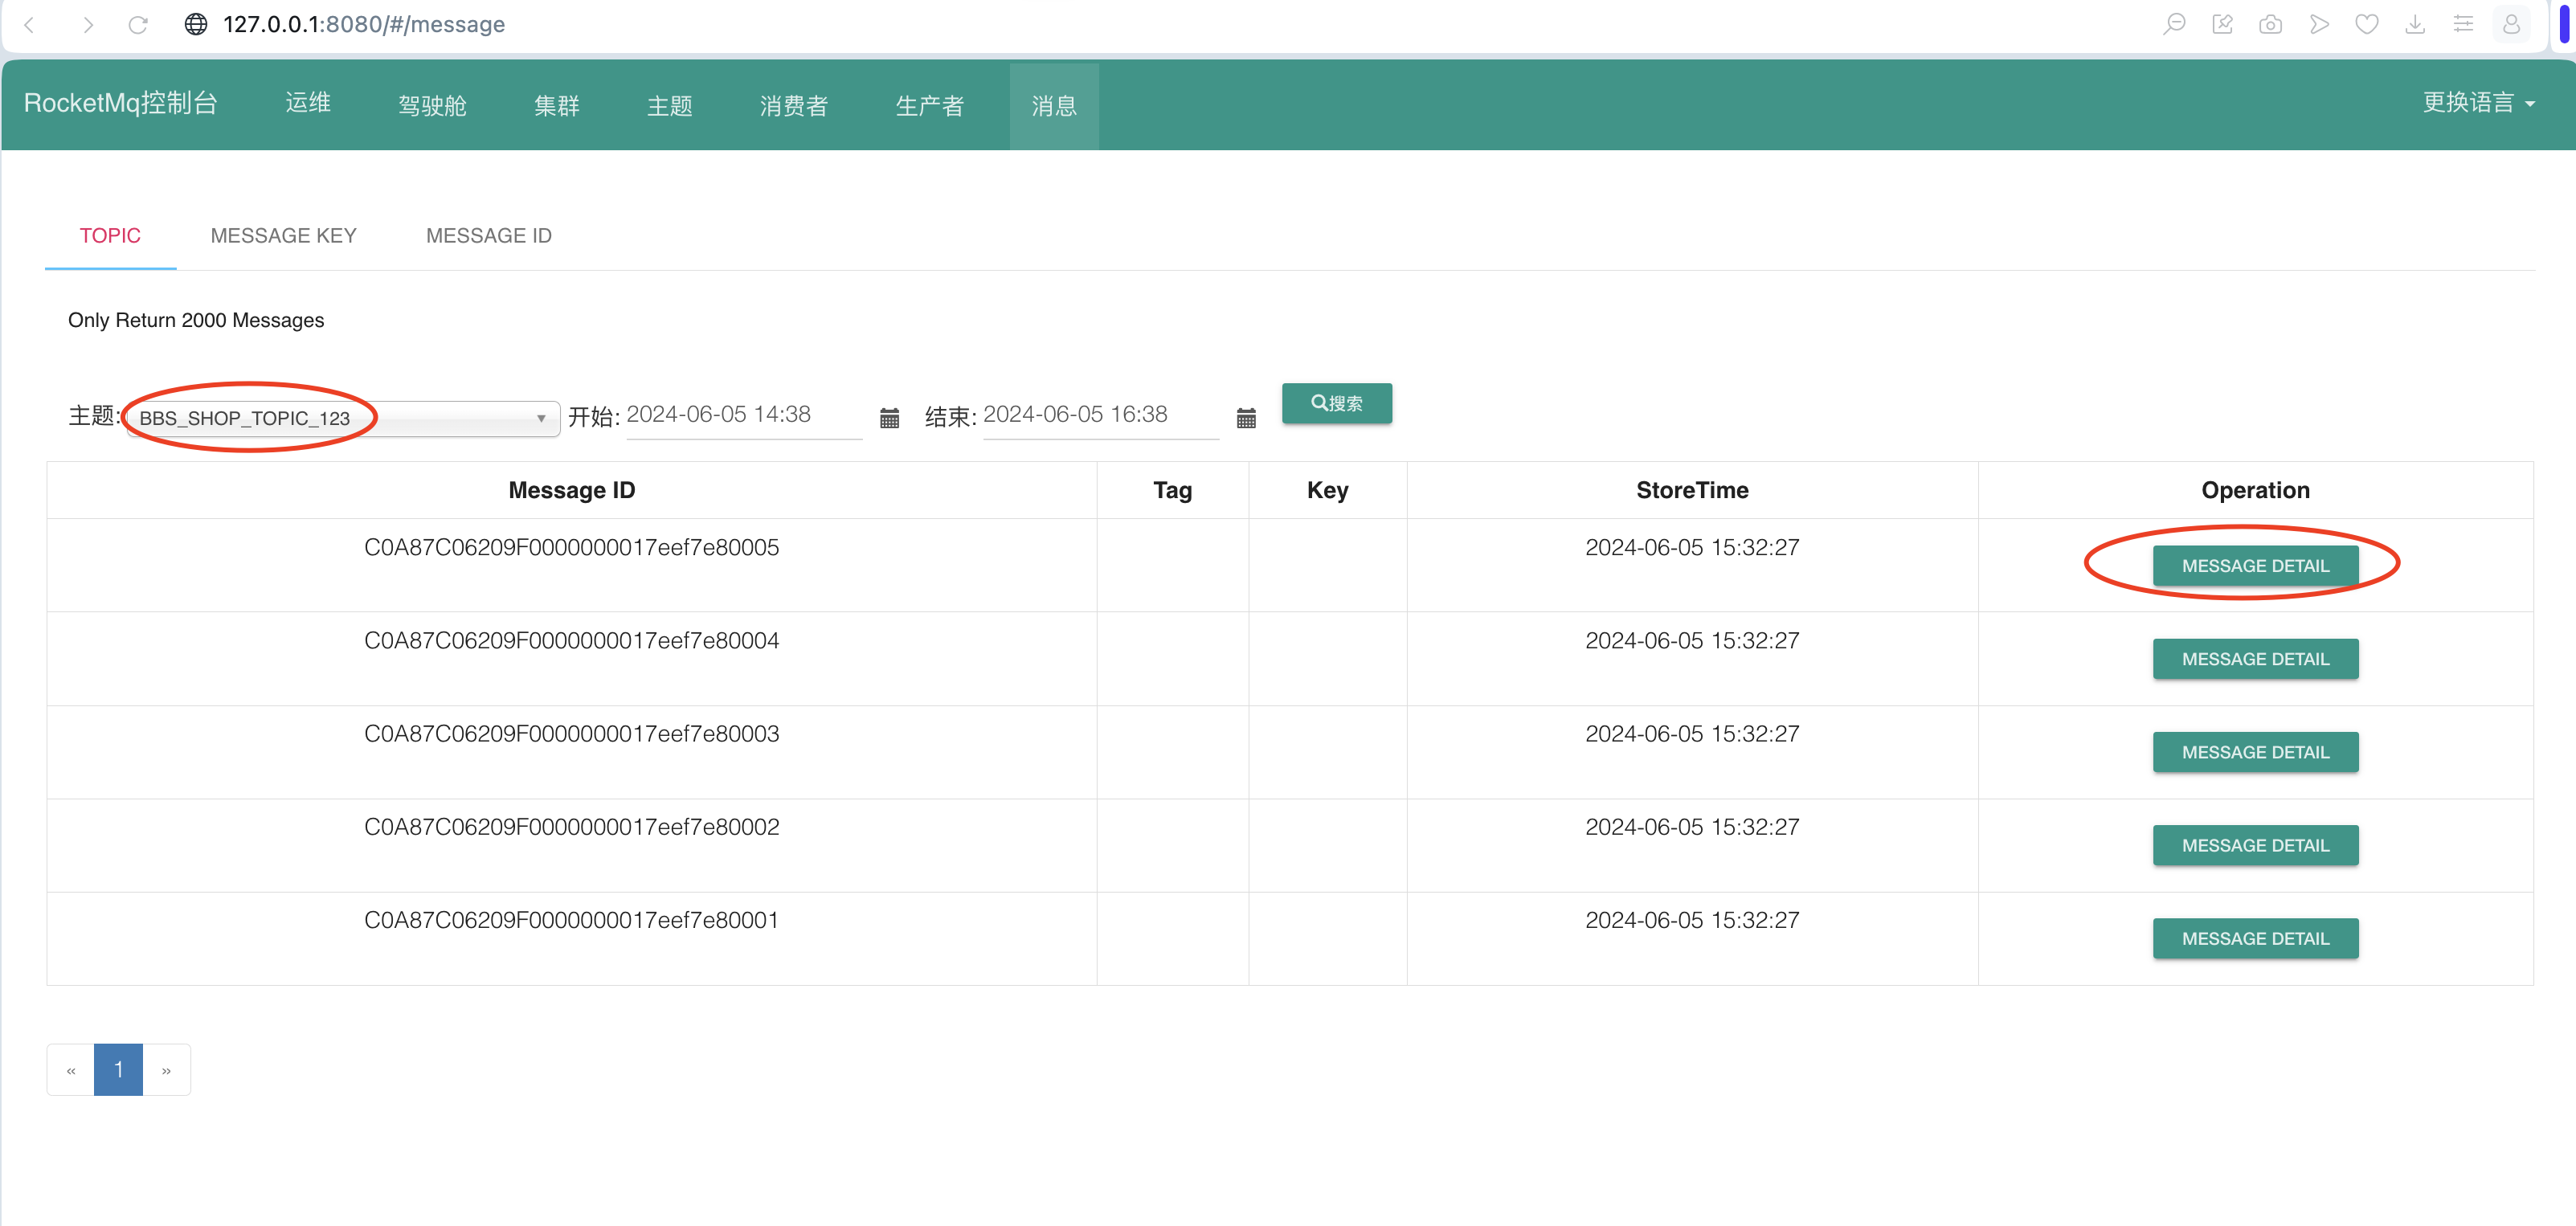Select page 1 in pagination
This screenshot has width=2576, height=1226.
118,1070
